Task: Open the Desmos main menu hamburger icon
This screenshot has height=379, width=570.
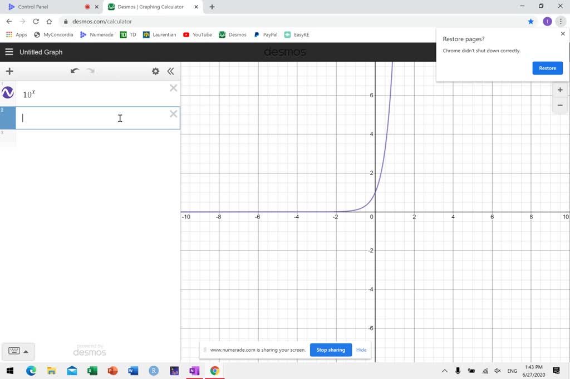Action: (x=9, y=52)
